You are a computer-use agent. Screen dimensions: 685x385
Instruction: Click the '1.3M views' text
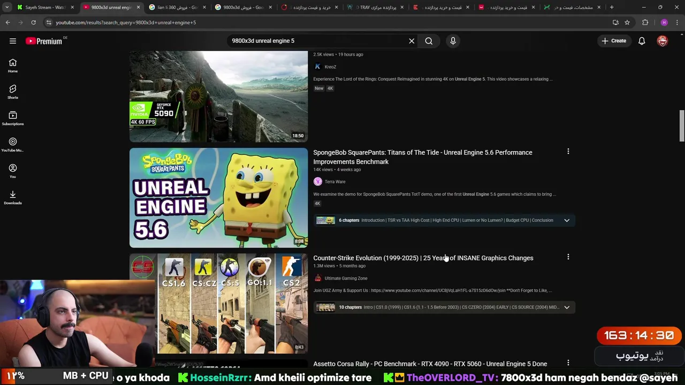tap(324, 266)
